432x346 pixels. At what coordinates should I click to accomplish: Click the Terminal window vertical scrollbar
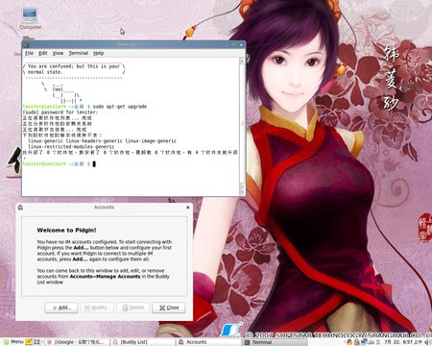(x=242, y=126)
